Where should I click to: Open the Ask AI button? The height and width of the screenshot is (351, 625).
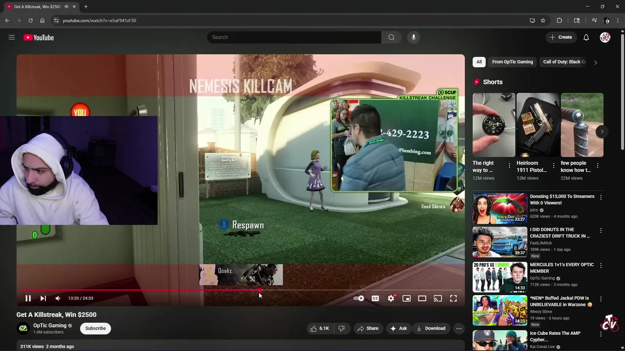pos(398,329)
